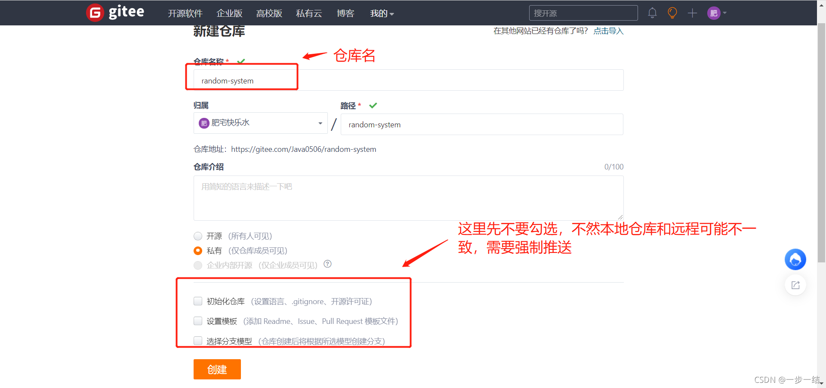Click the 搜开源 search field
This screenshot has height=388, width=826.
click(x=583, y=13)
